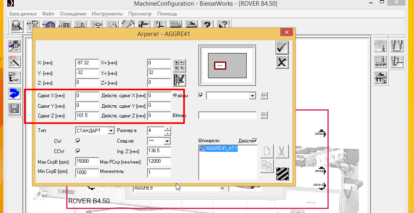414x213 pixels.
Task: Click the question mark help icon
Action: (x=207, y=25)
